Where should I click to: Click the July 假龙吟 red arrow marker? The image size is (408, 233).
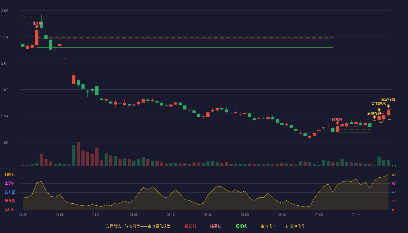337,123
